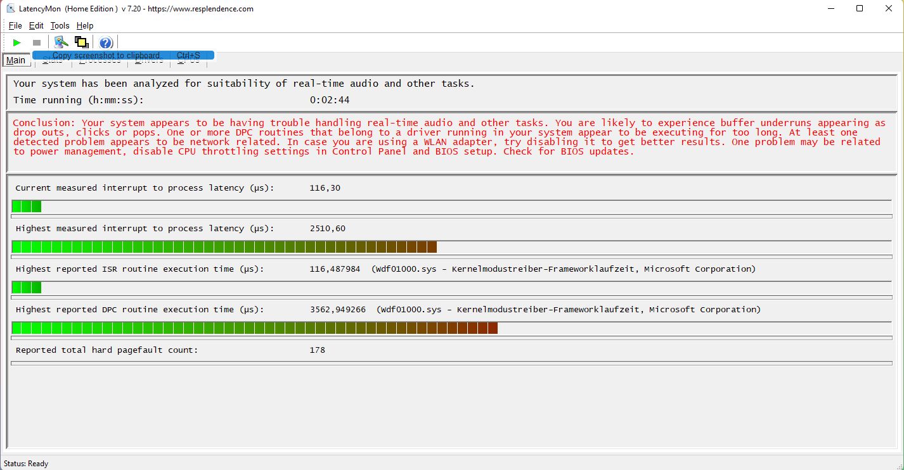Image resolution: width=904 pixels, height=470 pixels.
Task: Click the highest ISR routine execution bar
Action: pyautogui.click(x=451, y=288)
